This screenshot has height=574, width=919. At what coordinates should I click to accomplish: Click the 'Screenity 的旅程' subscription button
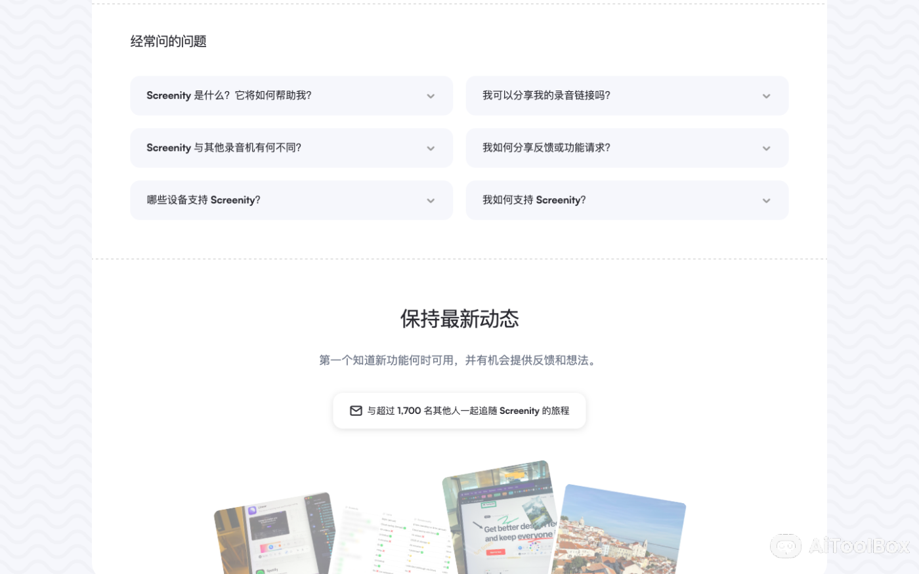[460, 410]
